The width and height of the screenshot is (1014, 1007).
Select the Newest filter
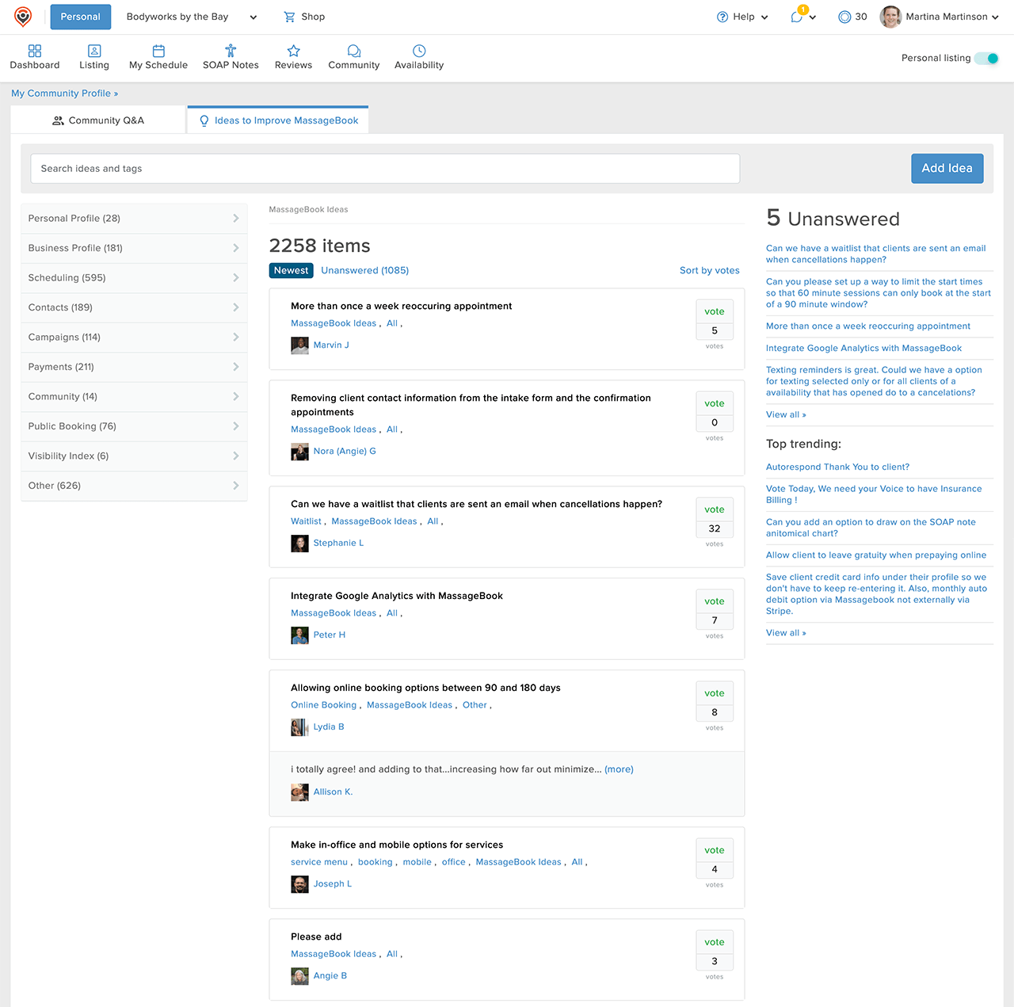click(x=291, y=270)
